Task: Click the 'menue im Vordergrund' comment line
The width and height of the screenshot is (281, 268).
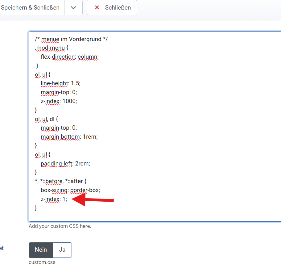Action: (x=71, y=39)
